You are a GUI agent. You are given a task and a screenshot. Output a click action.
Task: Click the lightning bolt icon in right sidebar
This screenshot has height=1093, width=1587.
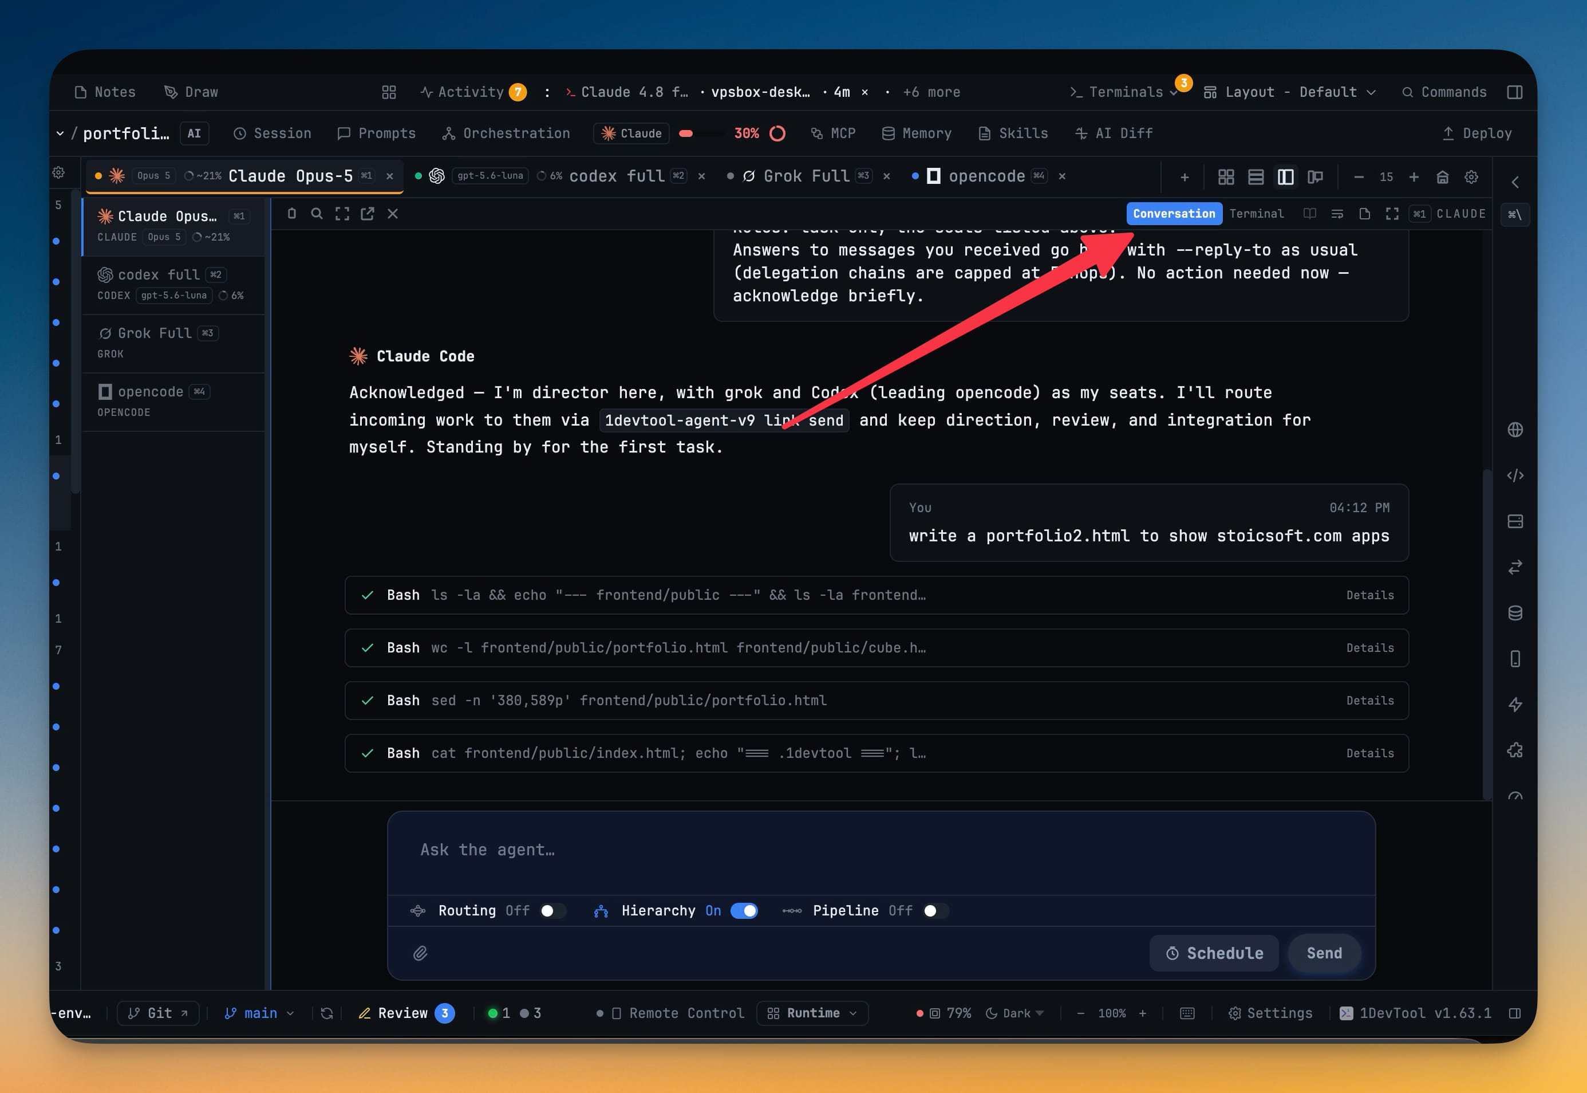1514,705
